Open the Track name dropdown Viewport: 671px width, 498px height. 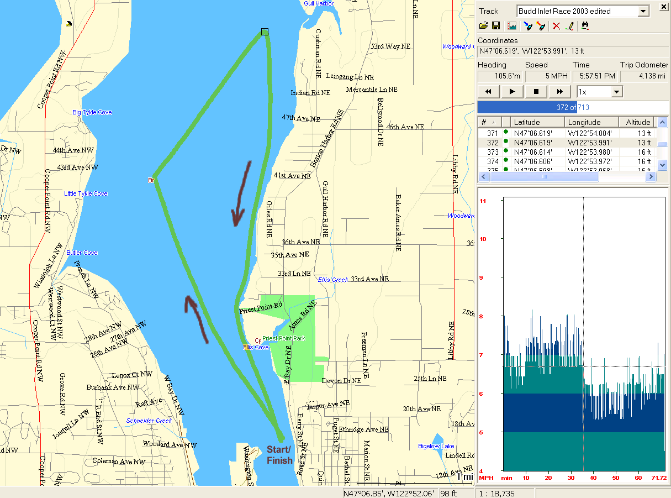click(x=643, y=11)
